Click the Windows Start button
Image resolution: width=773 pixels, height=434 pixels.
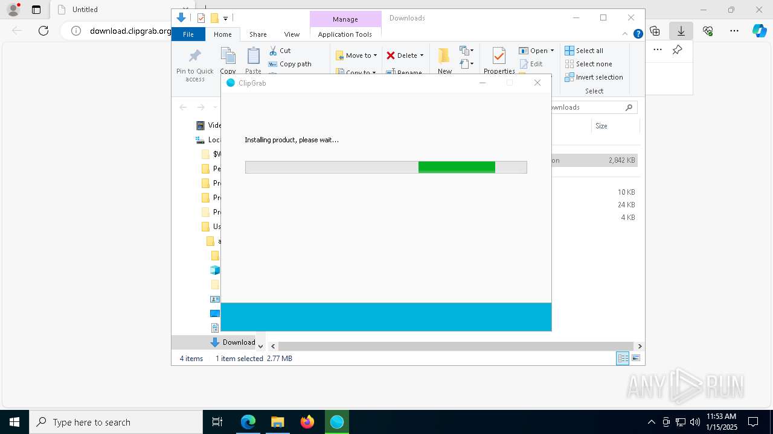(x=14, y=422)
